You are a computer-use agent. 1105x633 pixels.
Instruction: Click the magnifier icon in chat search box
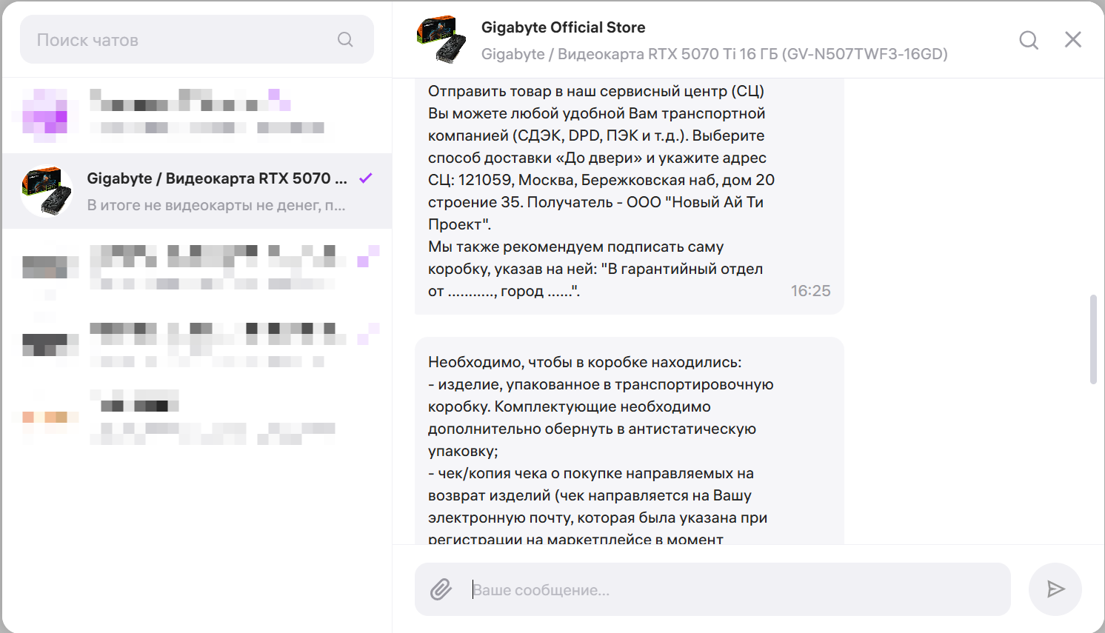click(345, 39)
